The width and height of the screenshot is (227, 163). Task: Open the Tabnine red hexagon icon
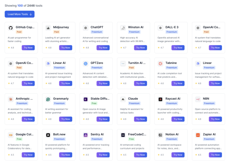[160, 64]
